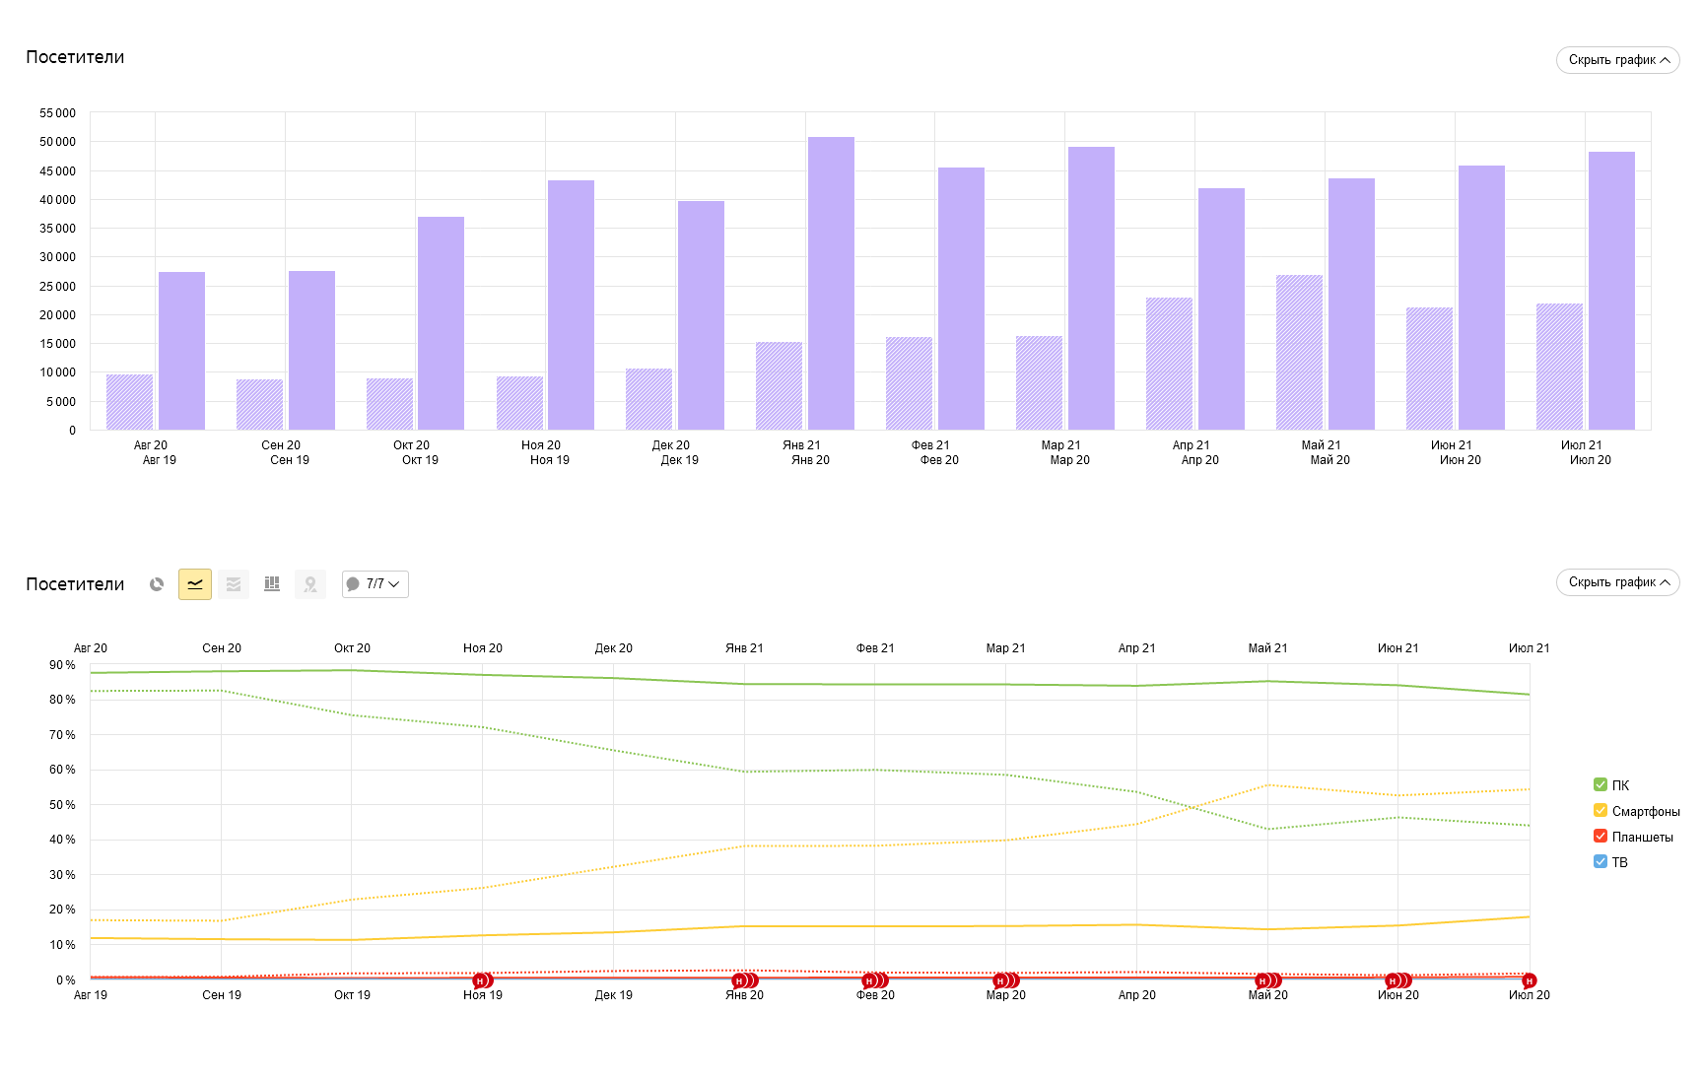
Task: Toggle the ТВ series checkbox
Action: tap(1601, 862)
